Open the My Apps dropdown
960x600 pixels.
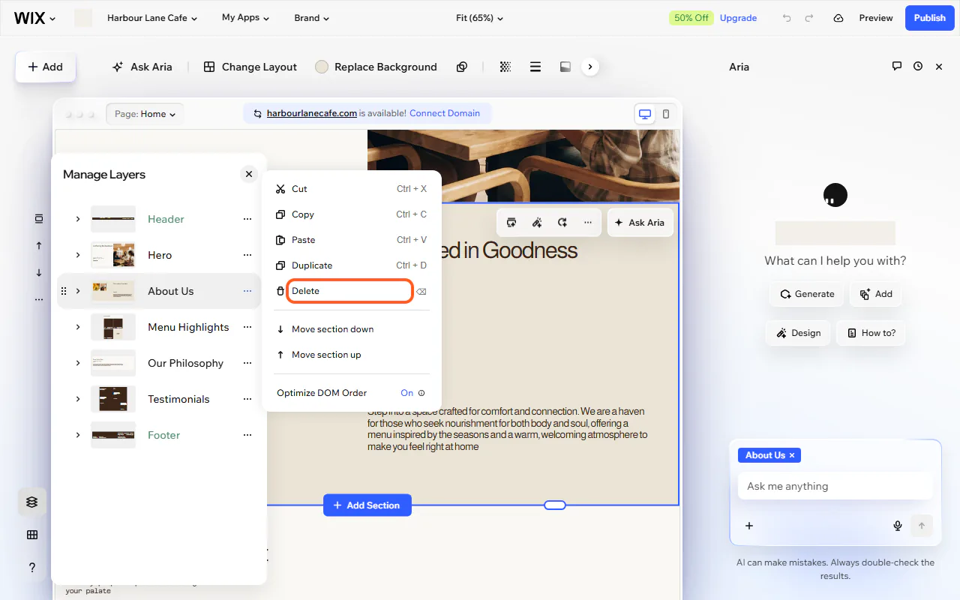245,18
